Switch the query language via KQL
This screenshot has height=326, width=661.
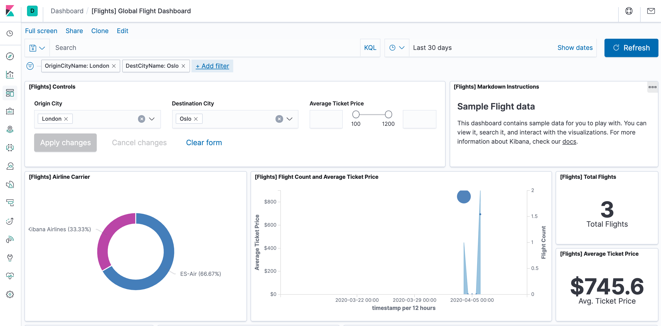(x=370, y=48)
